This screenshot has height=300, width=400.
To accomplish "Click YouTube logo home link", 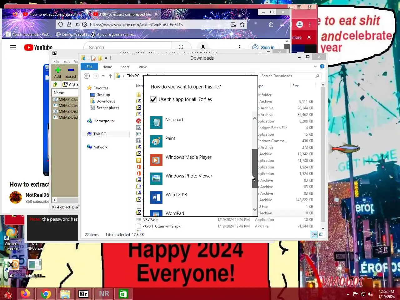I will (x=38, y=47).
